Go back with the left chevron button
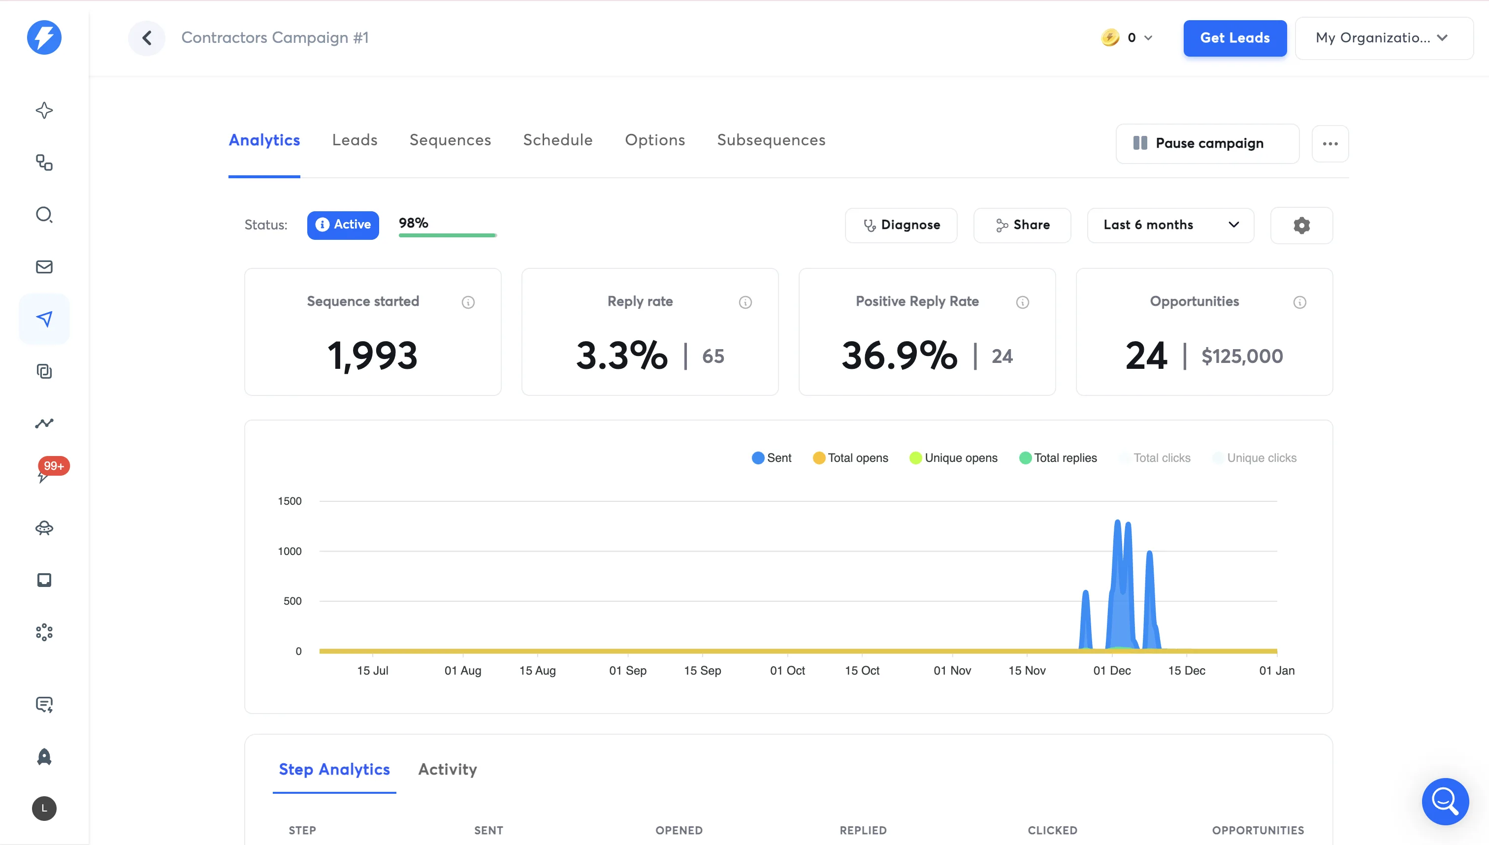This screenshot has height=845, width=1489. pos(147,38)
